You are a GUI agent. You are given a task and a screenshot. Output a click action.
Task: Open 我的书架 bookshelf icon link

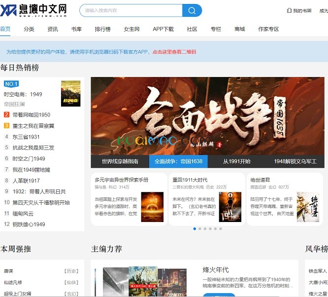point(299,10)
